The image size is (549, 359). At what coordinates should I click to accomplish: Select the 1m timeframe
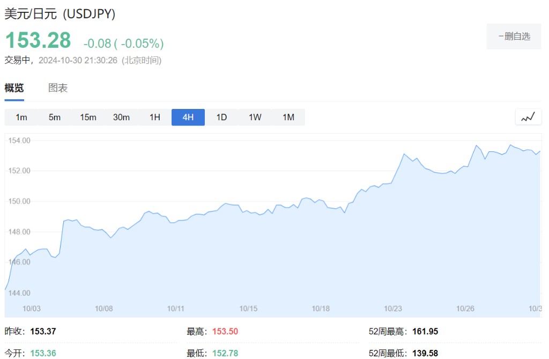coord(21,118)
